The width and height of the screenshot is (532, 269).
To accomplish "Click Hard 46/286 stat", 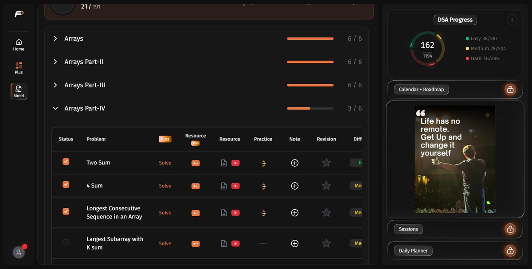I will coord(482,58).
